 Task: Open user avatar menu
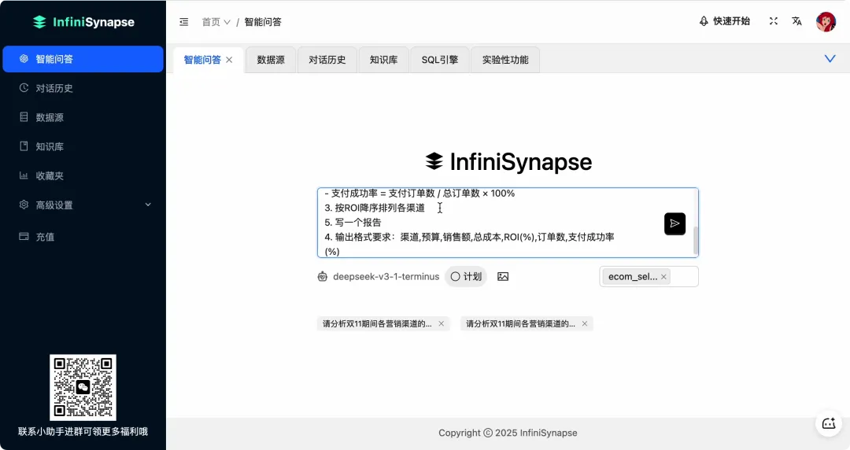[826, 22]
